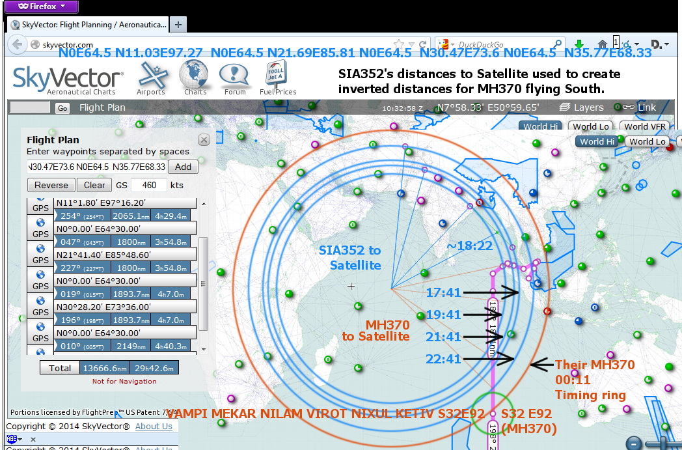Click the airport search box beside Go

tap(30, 107)
